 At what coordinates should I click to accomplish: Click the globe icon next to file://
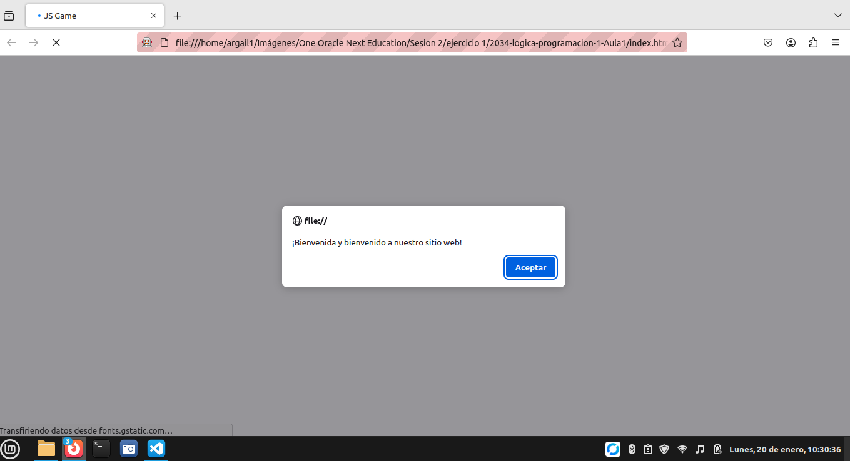coord(297,221)
